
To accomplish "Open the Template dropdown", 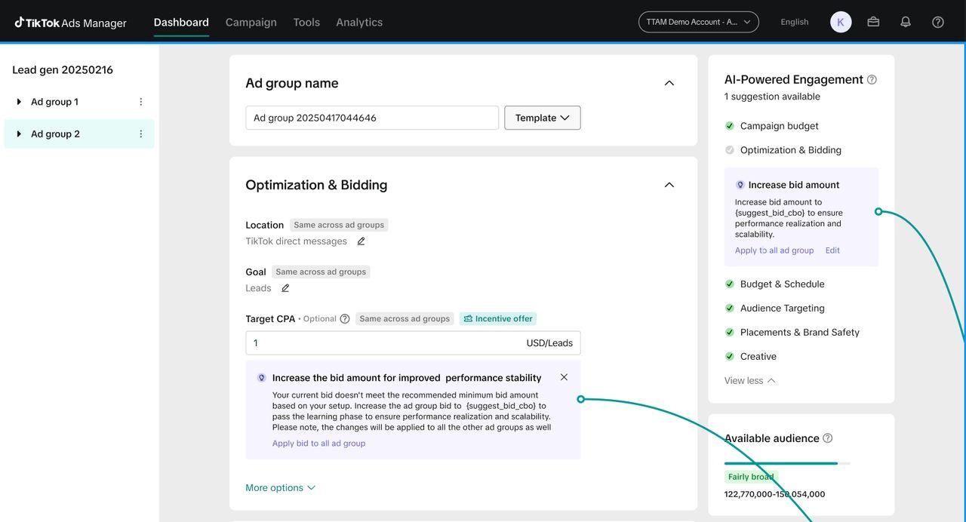I will tap(542, 118).
